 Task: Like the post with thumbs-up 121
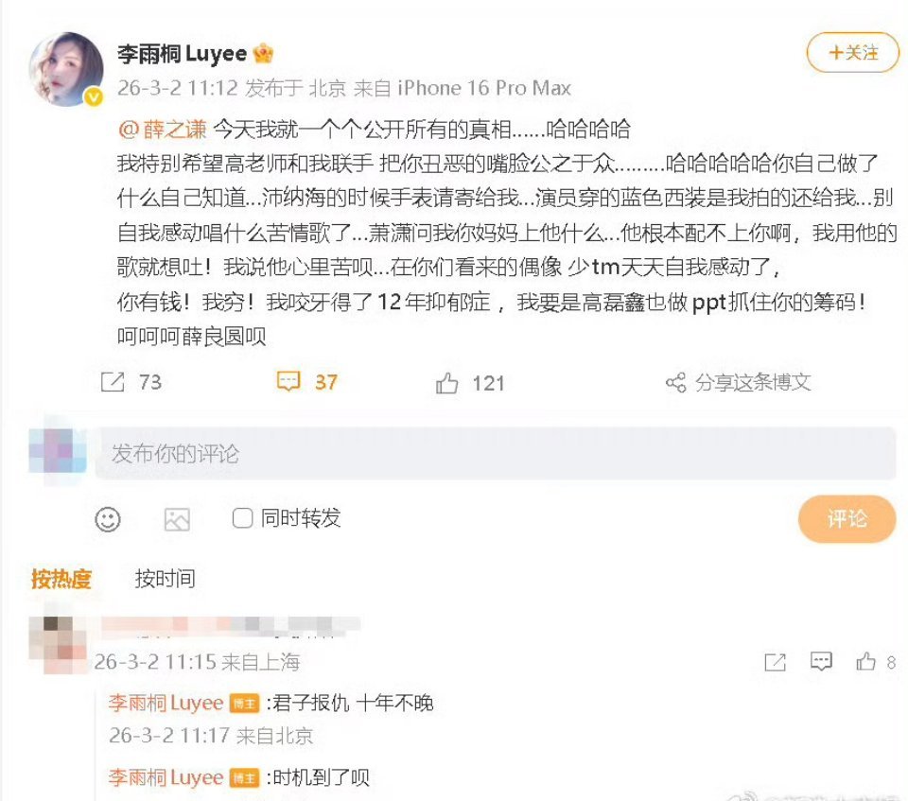tap(446, 383)
